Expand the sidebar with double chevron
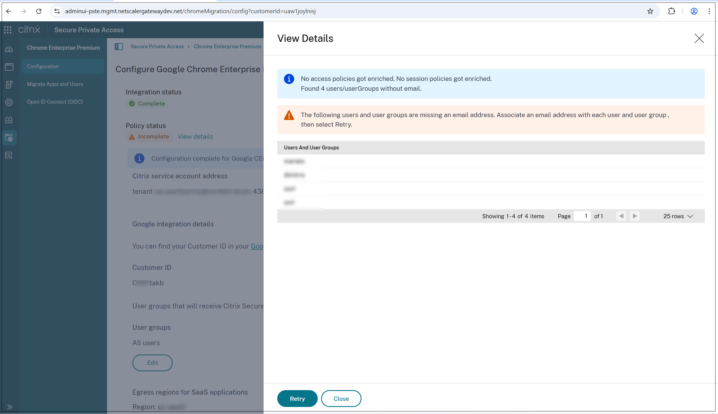Viewport: 718px width, 414px height. tap(9, 407)
